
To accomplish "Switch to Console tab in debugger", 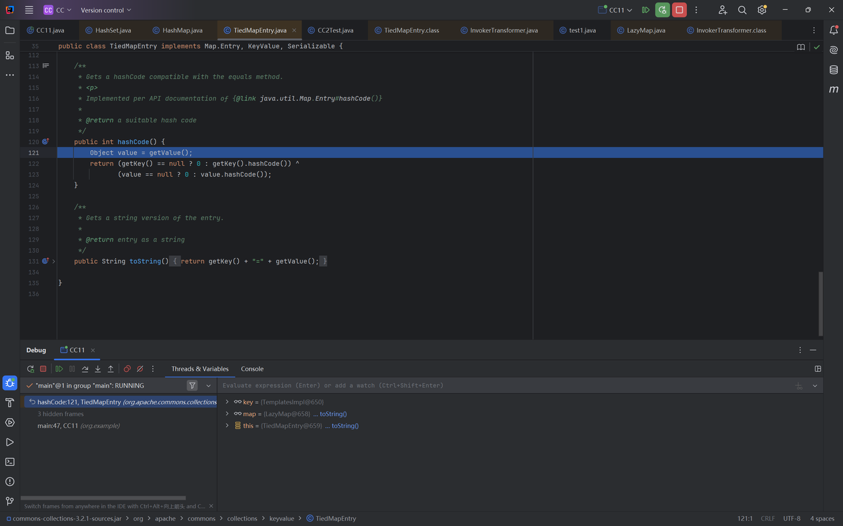I will pyautogui.click(x=252, y=369).
